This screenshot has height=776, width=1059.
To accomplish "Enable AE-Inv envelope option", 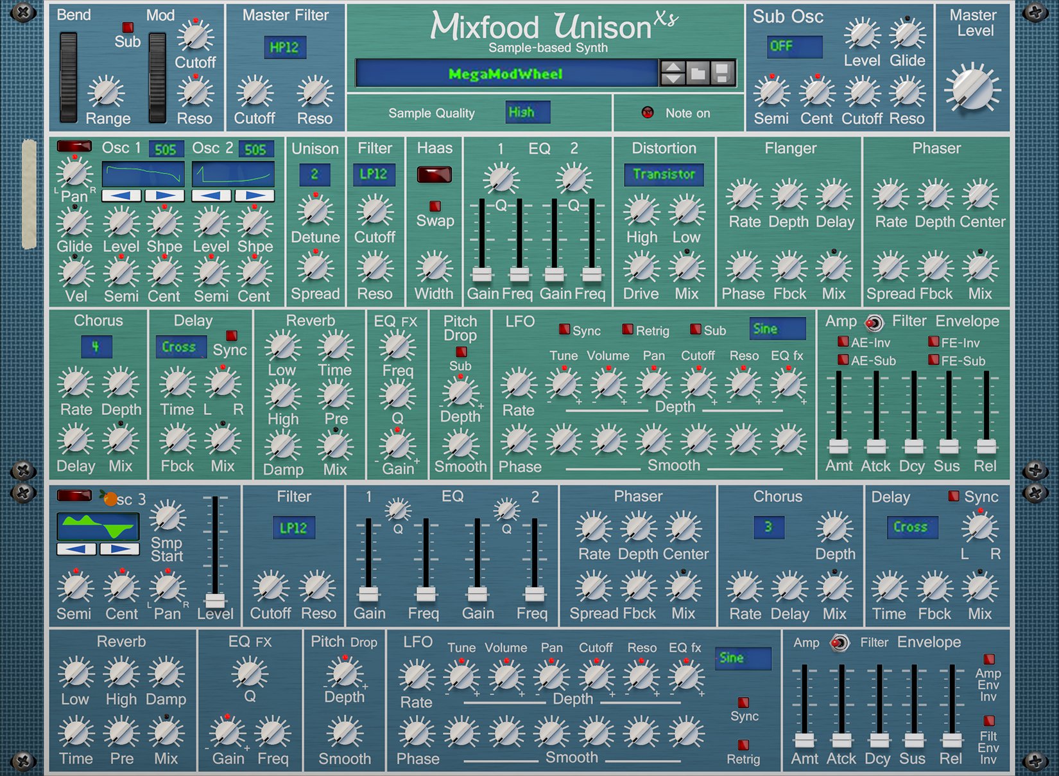I will [x=843, y=342].
